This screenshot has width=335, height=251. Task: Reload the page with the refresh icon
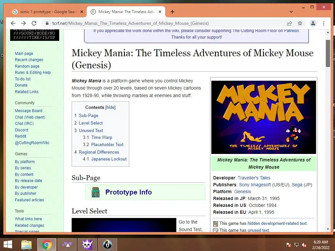34,23
